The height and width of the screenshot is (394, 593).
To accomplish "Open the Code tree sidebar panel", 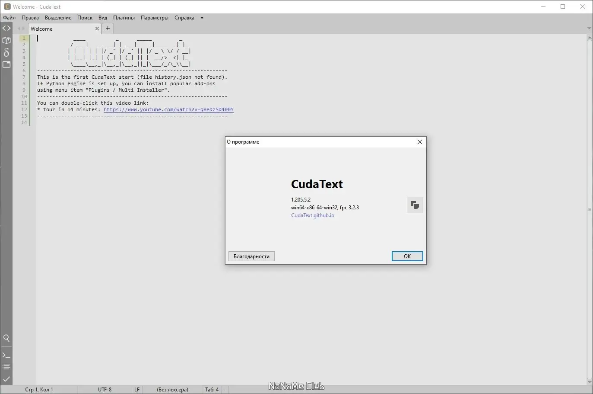I will pos(6,29).
